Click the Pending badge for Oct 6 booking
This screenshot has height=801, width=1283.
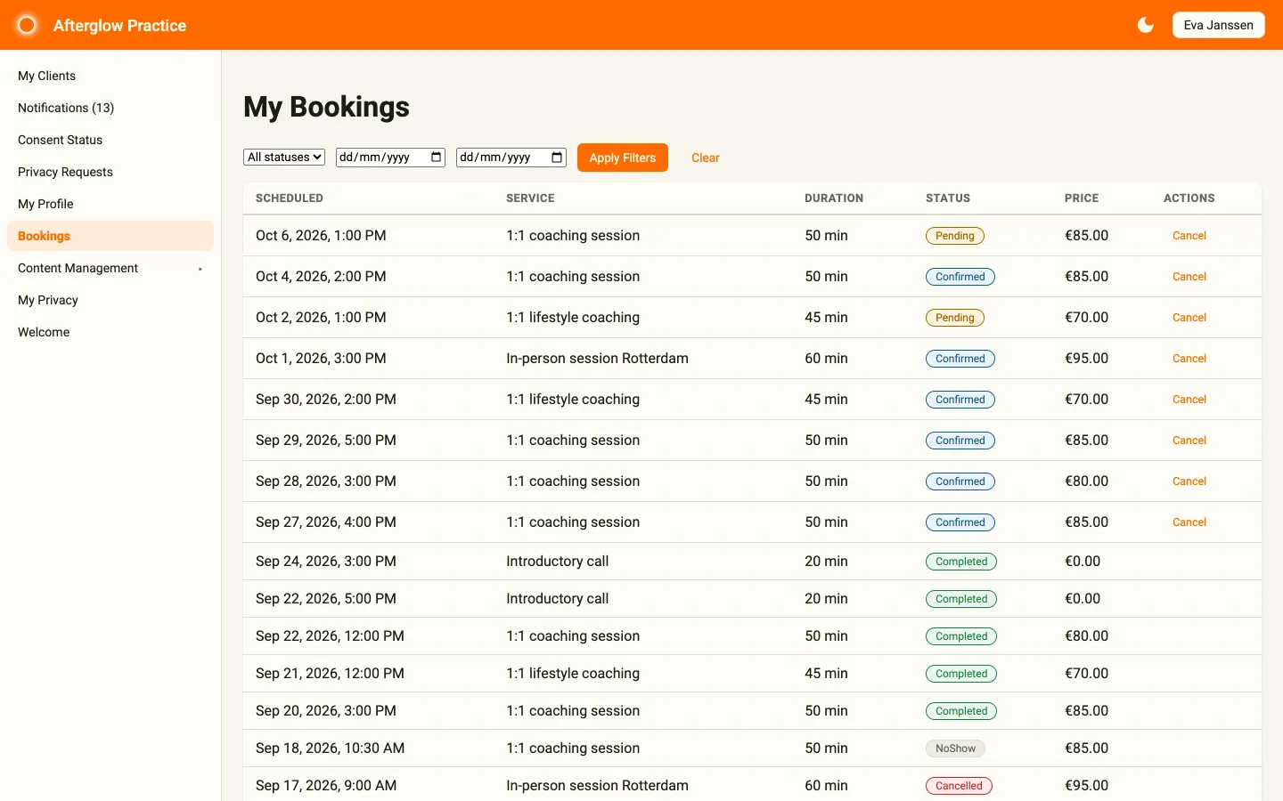[955, 236]
